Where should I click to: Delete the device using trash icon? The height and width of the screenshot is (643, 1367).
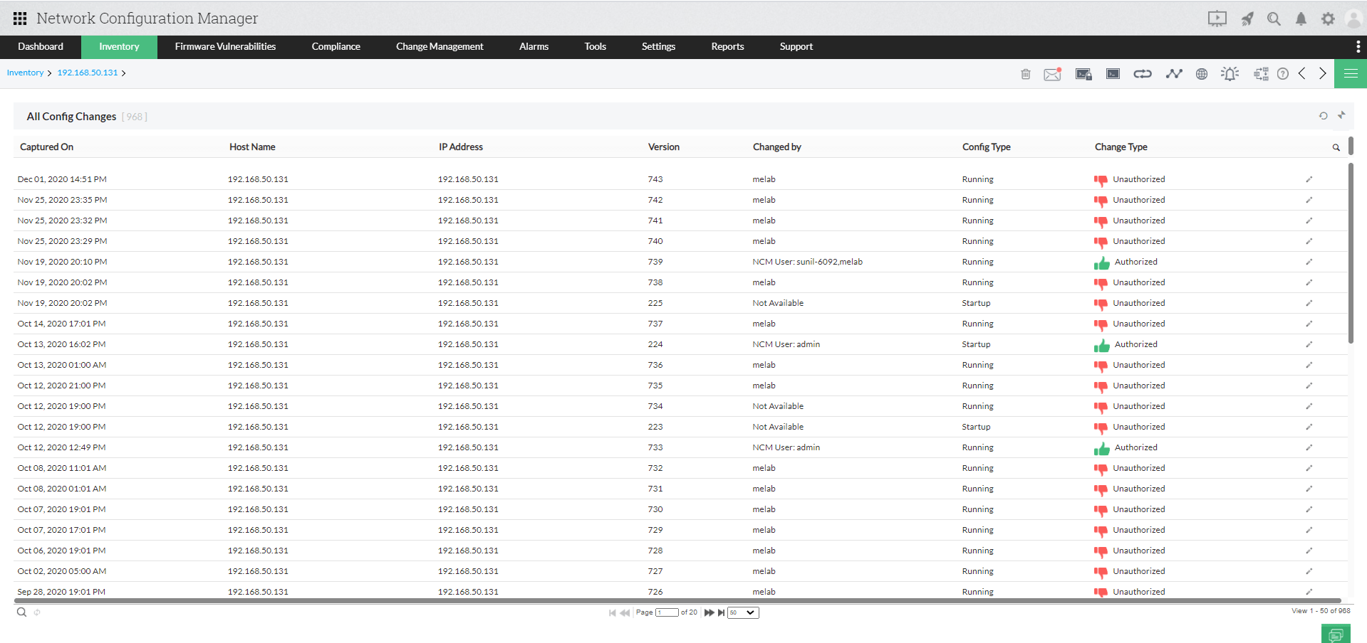pos(1026,73)
